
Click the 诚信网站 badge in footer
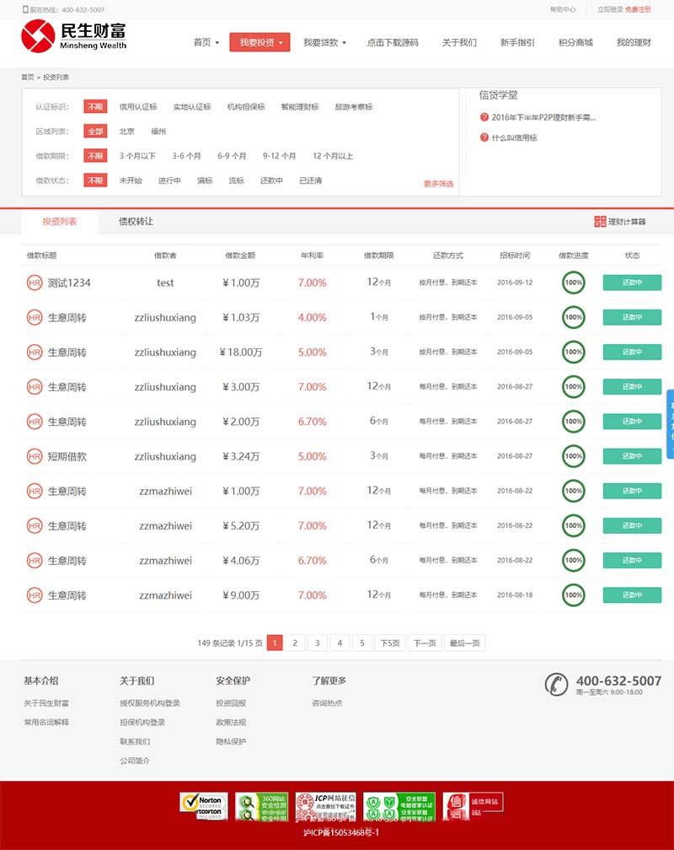(x=473, y=805)
